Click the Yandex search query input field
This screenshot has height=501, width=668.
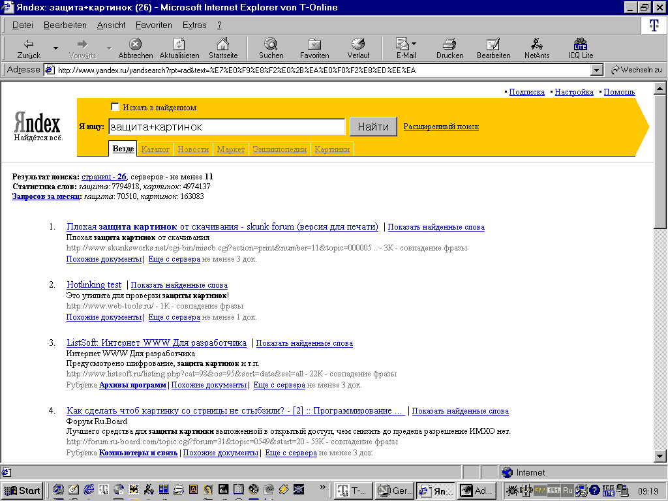(x=226, y=127)
